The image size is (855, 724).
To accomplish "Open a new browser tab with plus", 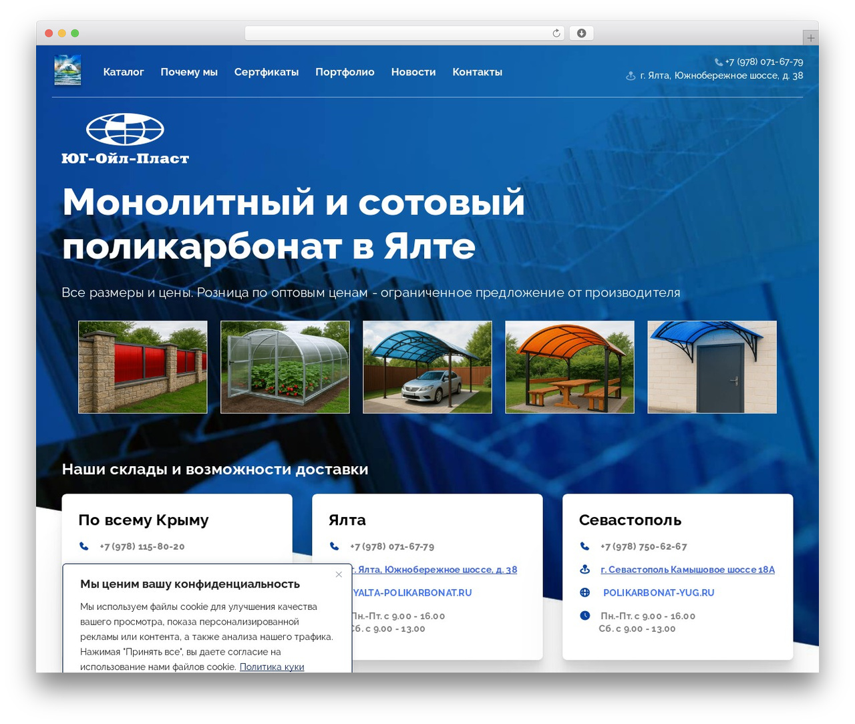I will 810,38.
